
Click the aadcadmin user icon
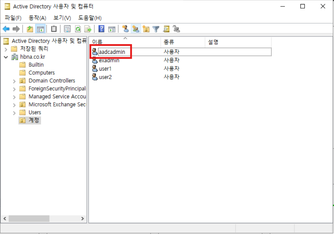click(x=95, y=51)
